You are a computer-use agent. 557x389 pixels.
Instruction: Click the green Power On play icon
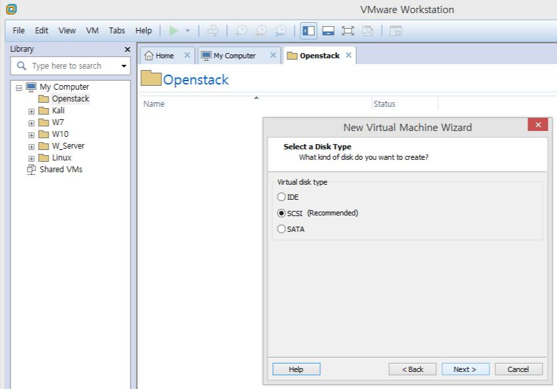tap(173, 31)
